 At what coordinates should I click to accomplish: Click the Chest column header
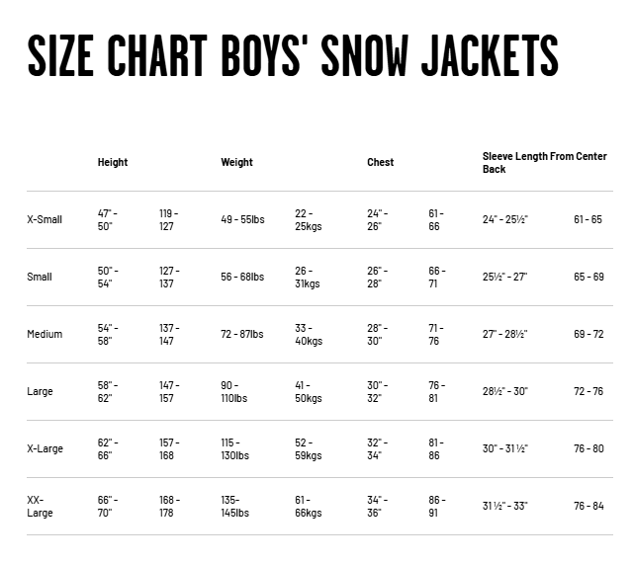tap(380, 162)
